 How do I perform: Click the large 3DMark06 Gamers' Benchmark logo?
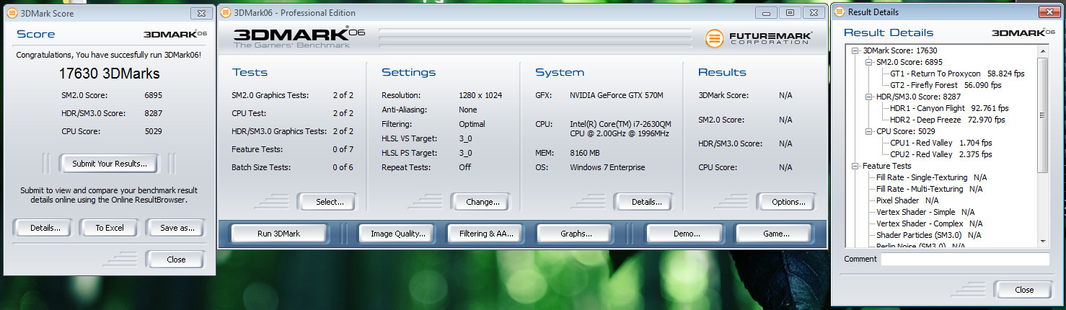[299, 37]
